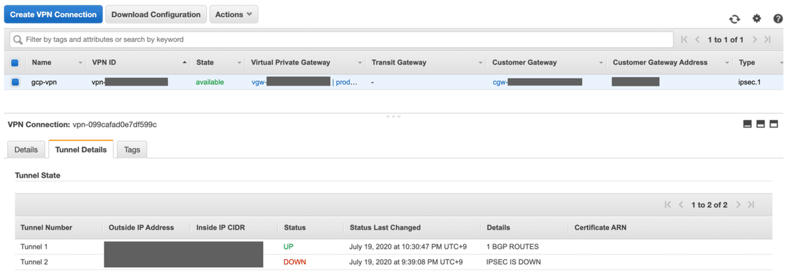The width and height of the screenshot is (791, 277).
Task: Go to next page of VPN connections
Action: [x=755, y=40]
